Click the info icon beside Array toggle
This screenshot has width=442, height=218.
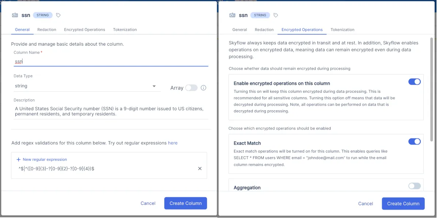(203, 88)
